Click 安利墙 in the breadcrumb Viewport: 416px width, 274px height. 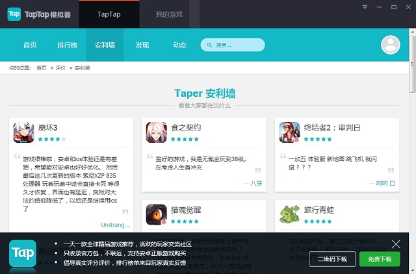tap(83, 68)
